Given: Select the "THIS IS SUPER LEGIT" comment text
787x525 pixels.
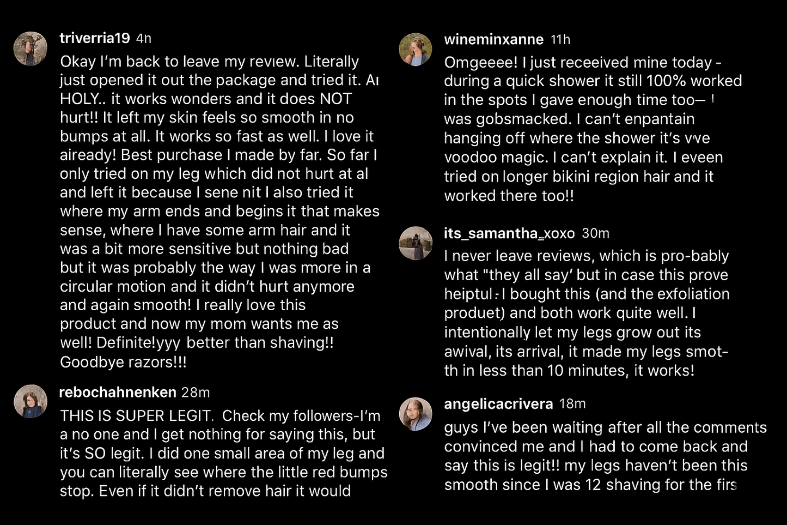Looking at the screenshot, I should [223, 453].
